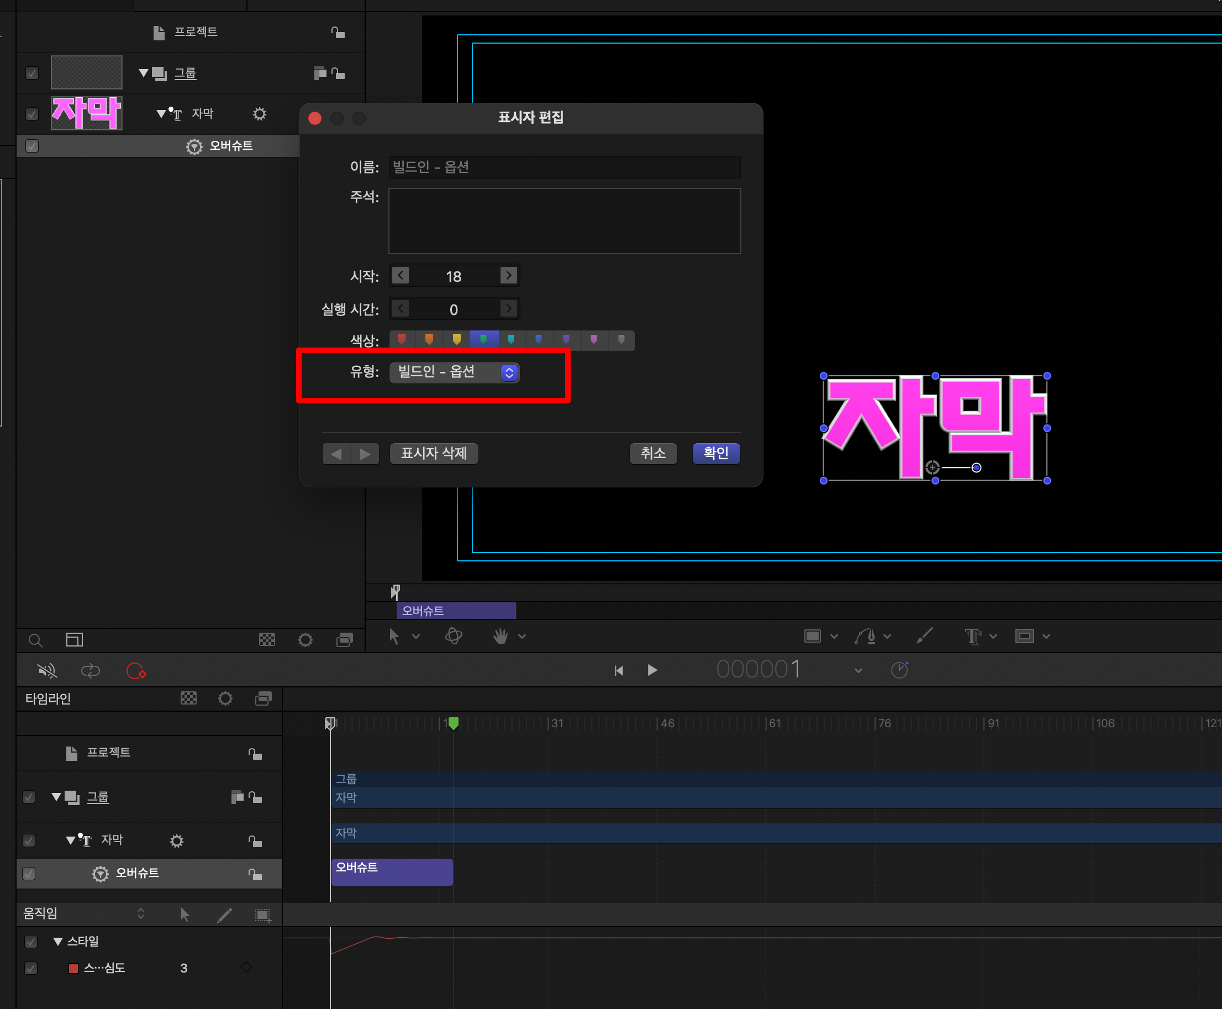Disable the 스타일 checkbox in keyframe editor
The height and width of the screenshot is (1009, 1222).
tap(31, 941)
